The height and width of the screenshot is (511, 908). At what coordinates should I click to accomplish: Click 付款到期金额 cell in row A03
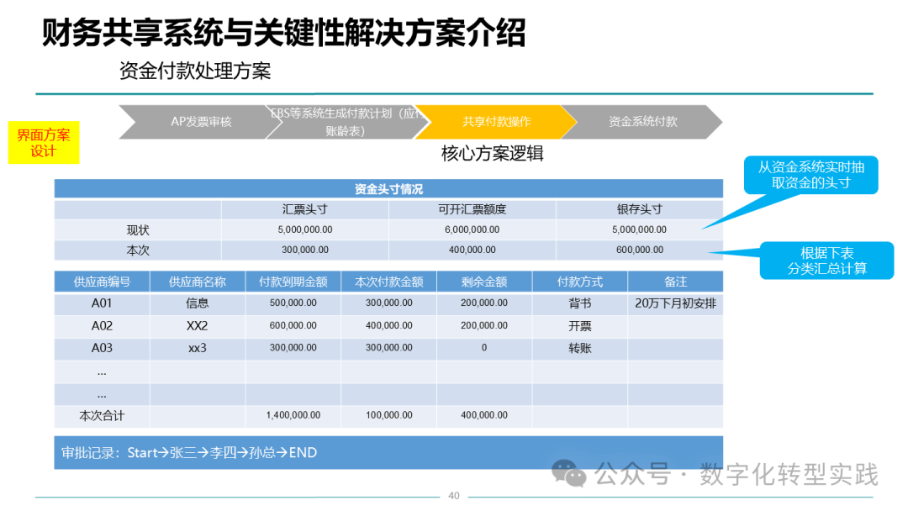click(293, 348)
